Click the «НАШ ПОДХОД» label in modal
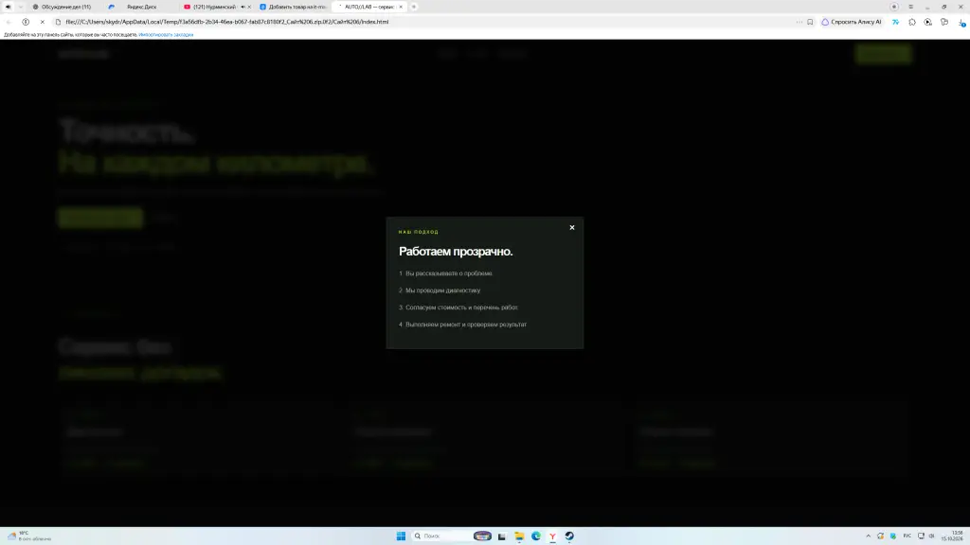This screenshot has width=970, height=545. (x=418, y=232)
